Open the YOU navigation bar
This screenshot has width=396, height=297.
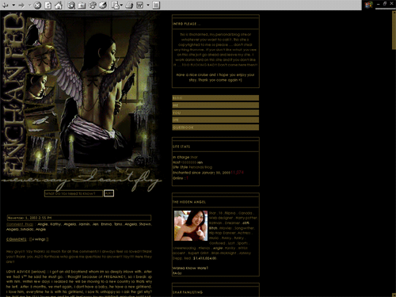(x=215, y=112)
